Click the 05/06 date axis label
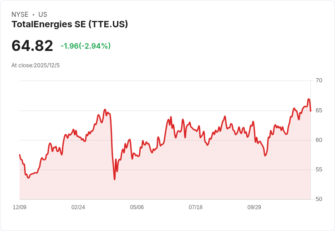 (x=137, y=207)
